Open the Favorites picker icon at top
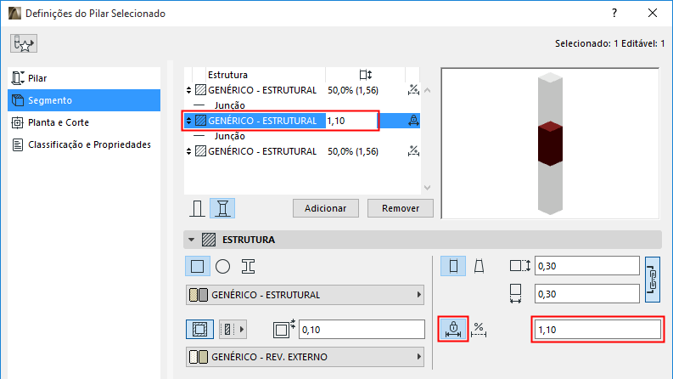673x379 pixels. (24, 43)
